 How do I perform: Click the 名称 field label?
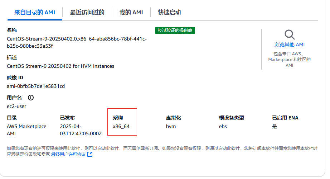[12, 30]
